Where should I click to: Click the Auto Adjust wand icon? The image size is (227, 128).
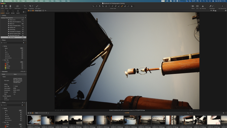coord(37,6)
